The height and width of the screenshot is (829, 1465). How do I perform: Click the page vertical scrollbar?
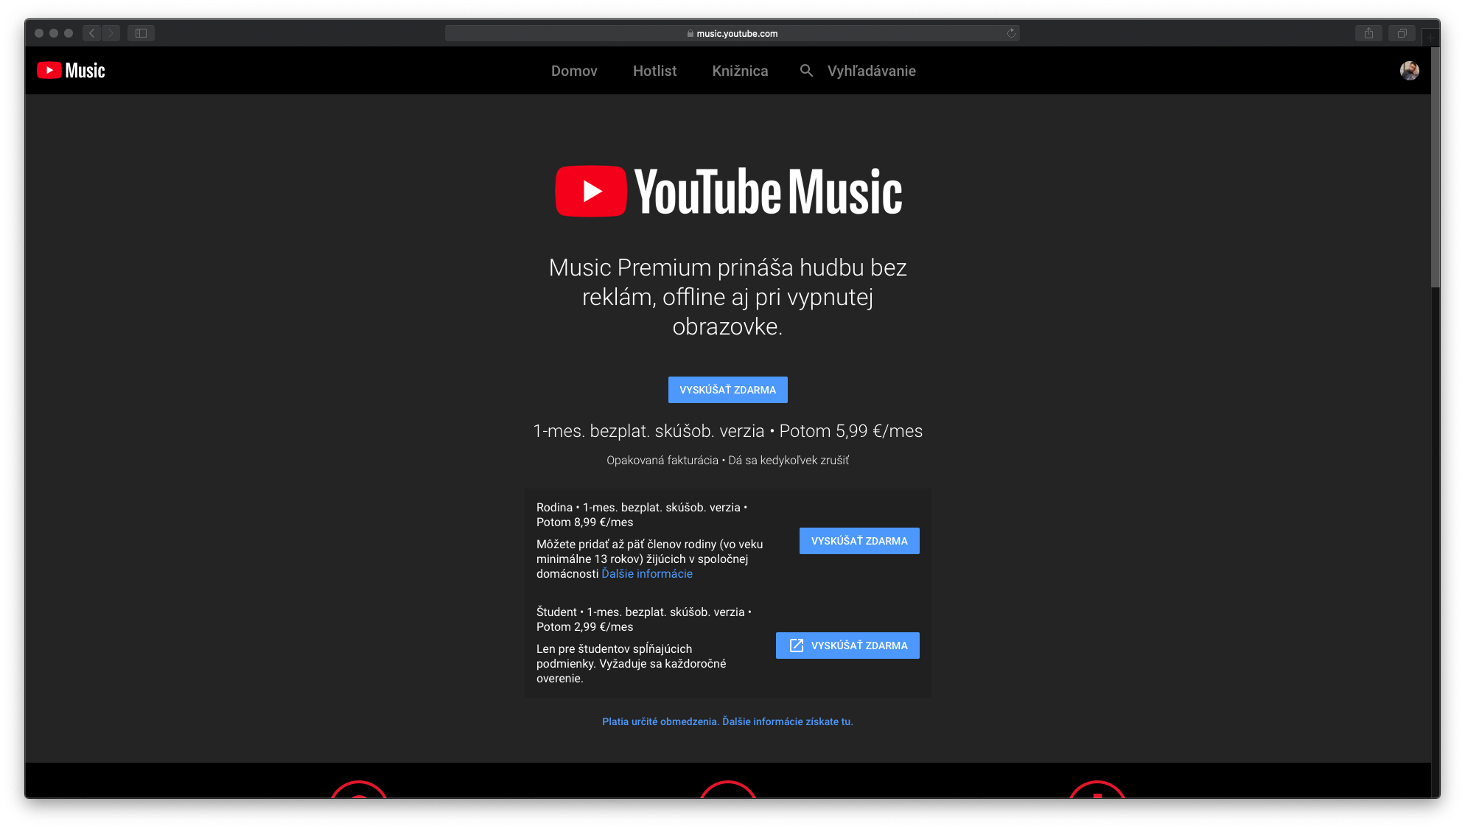(1435, 168)
